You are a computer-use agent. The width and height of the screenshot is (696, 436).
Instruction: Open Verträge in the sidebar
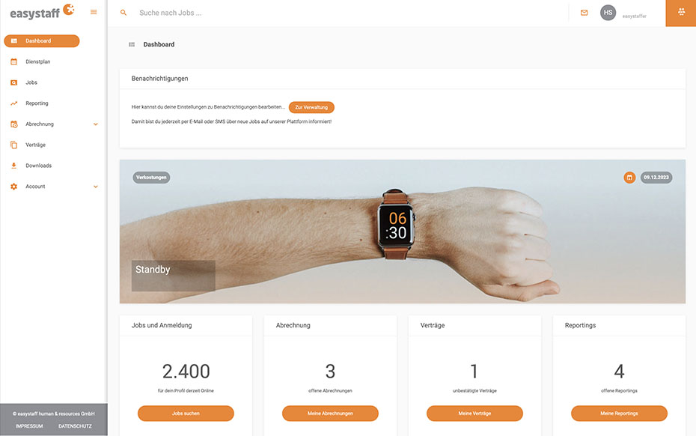point(35,145)
